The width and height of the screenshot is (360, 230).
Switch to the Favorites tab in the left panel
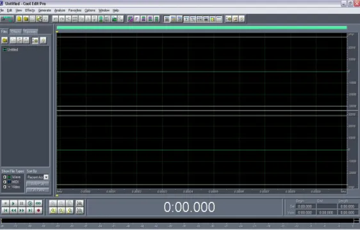tap(30, 31)
